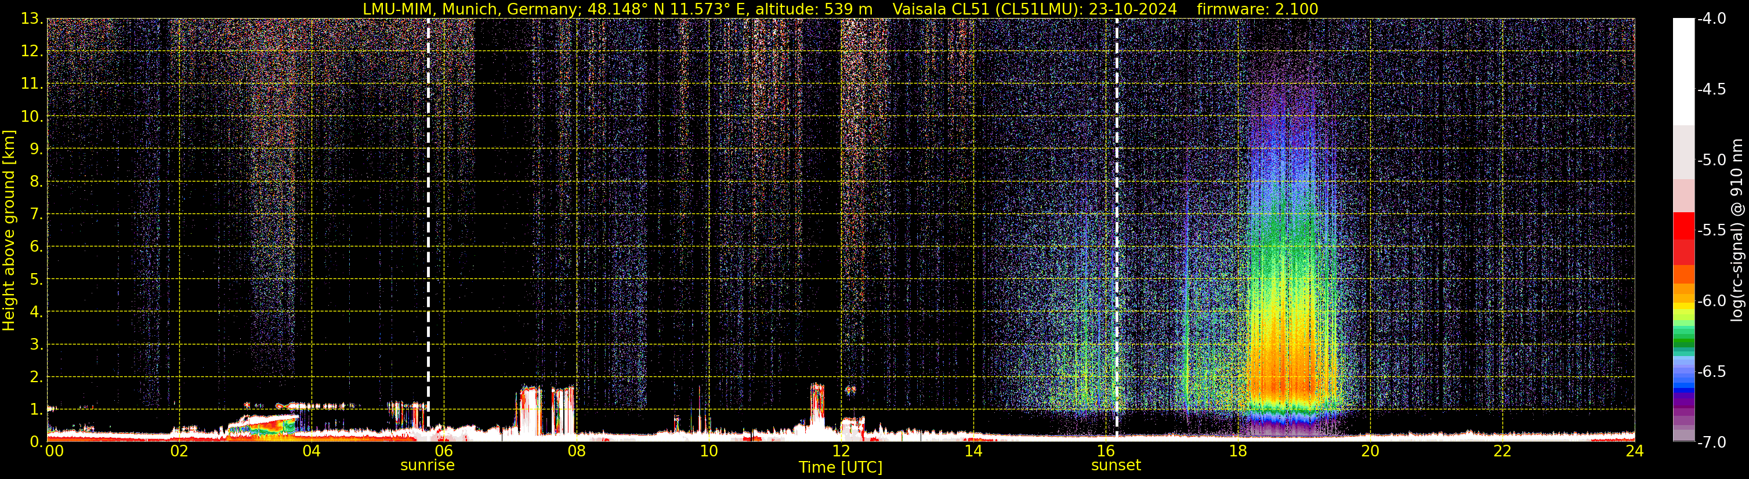
Task: Click the 'sunrise' label below the axis
Action: [427, 466]
